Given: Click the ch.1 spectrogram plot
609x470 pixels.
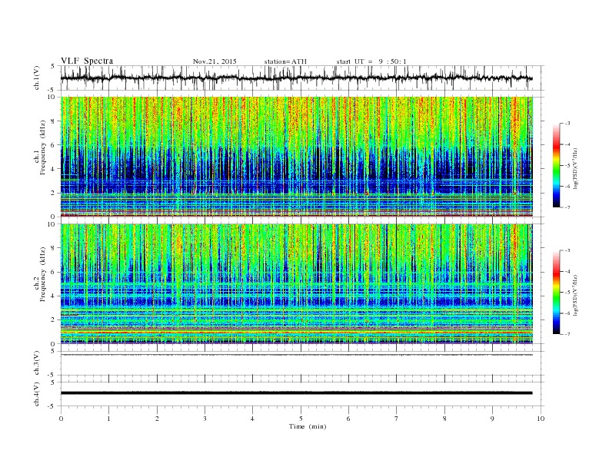Looking at the screenshot, I should [x=297, y=157].
